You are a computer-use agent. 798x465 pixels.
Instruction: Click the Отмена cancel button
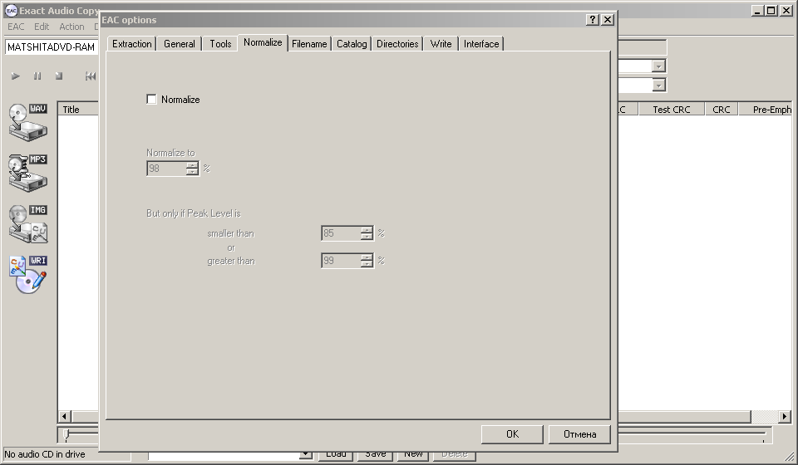pyautogui.click(x=579, y=434)
